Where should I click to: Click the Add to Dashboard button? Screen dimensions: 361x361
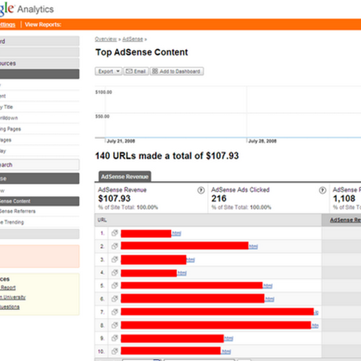[x=177, y=71]
